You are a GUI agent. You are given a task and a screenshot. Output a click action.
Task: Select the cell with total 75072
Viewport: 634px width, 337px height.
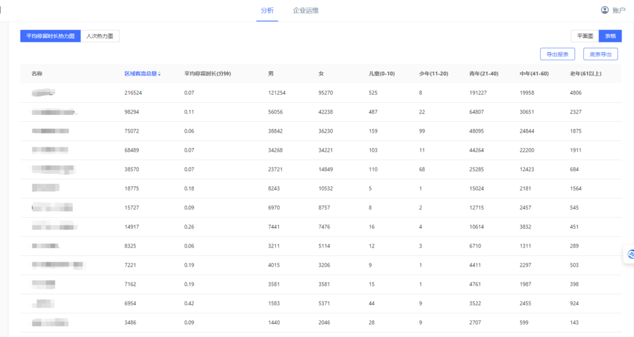tap(131, 131)
